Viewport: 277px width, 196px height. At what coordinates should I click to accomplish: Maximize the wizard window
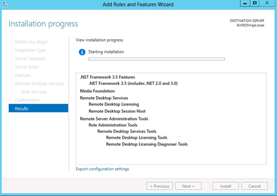pyautogui.click(x=254, y=3)
